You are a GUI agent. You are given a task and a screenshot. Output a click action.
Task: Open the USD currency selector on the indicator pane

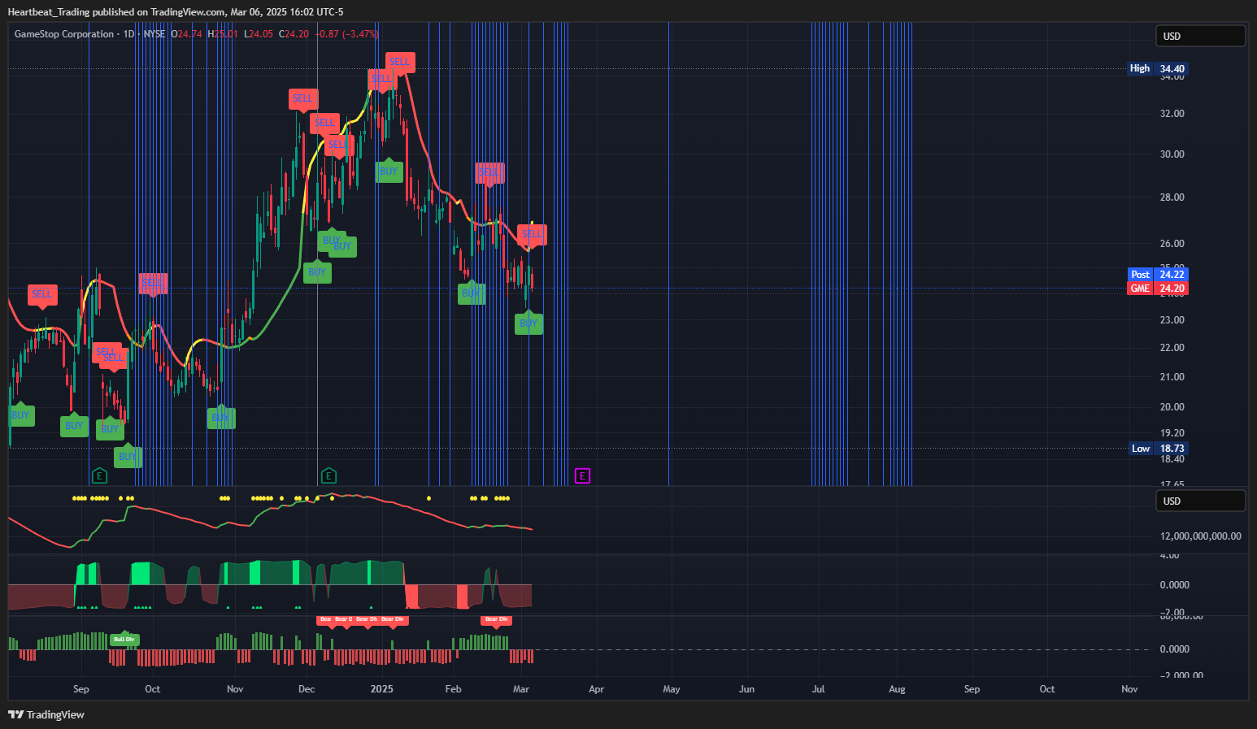(x=1200, y=501)
